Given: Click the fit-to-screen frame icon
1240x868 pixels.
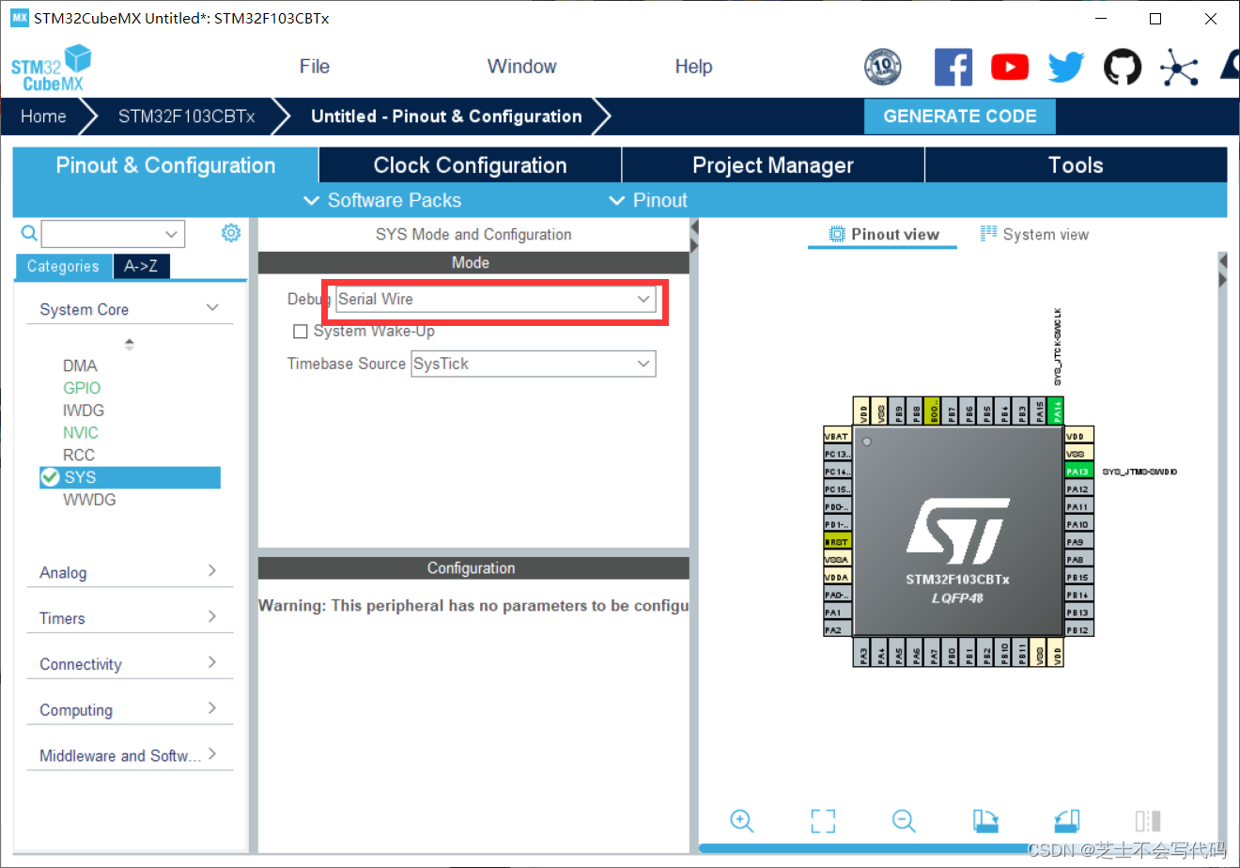Looking at the screenshot, I should pos(823,820).
